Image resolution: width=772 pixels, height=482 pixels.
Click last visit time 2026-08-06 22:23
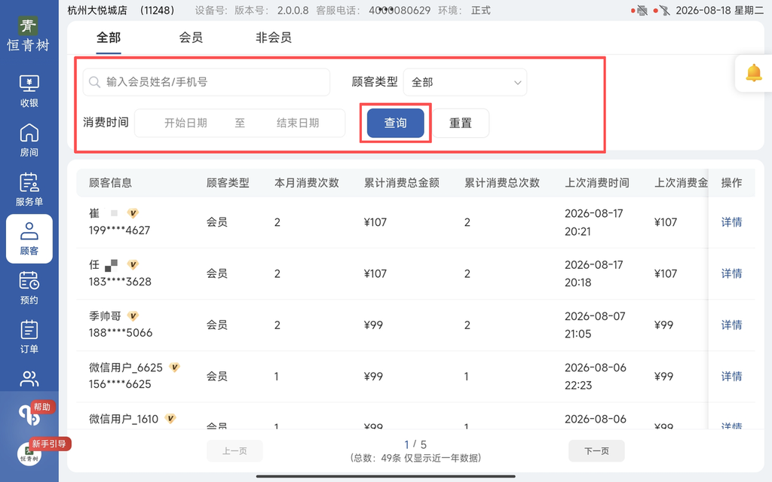596,377
